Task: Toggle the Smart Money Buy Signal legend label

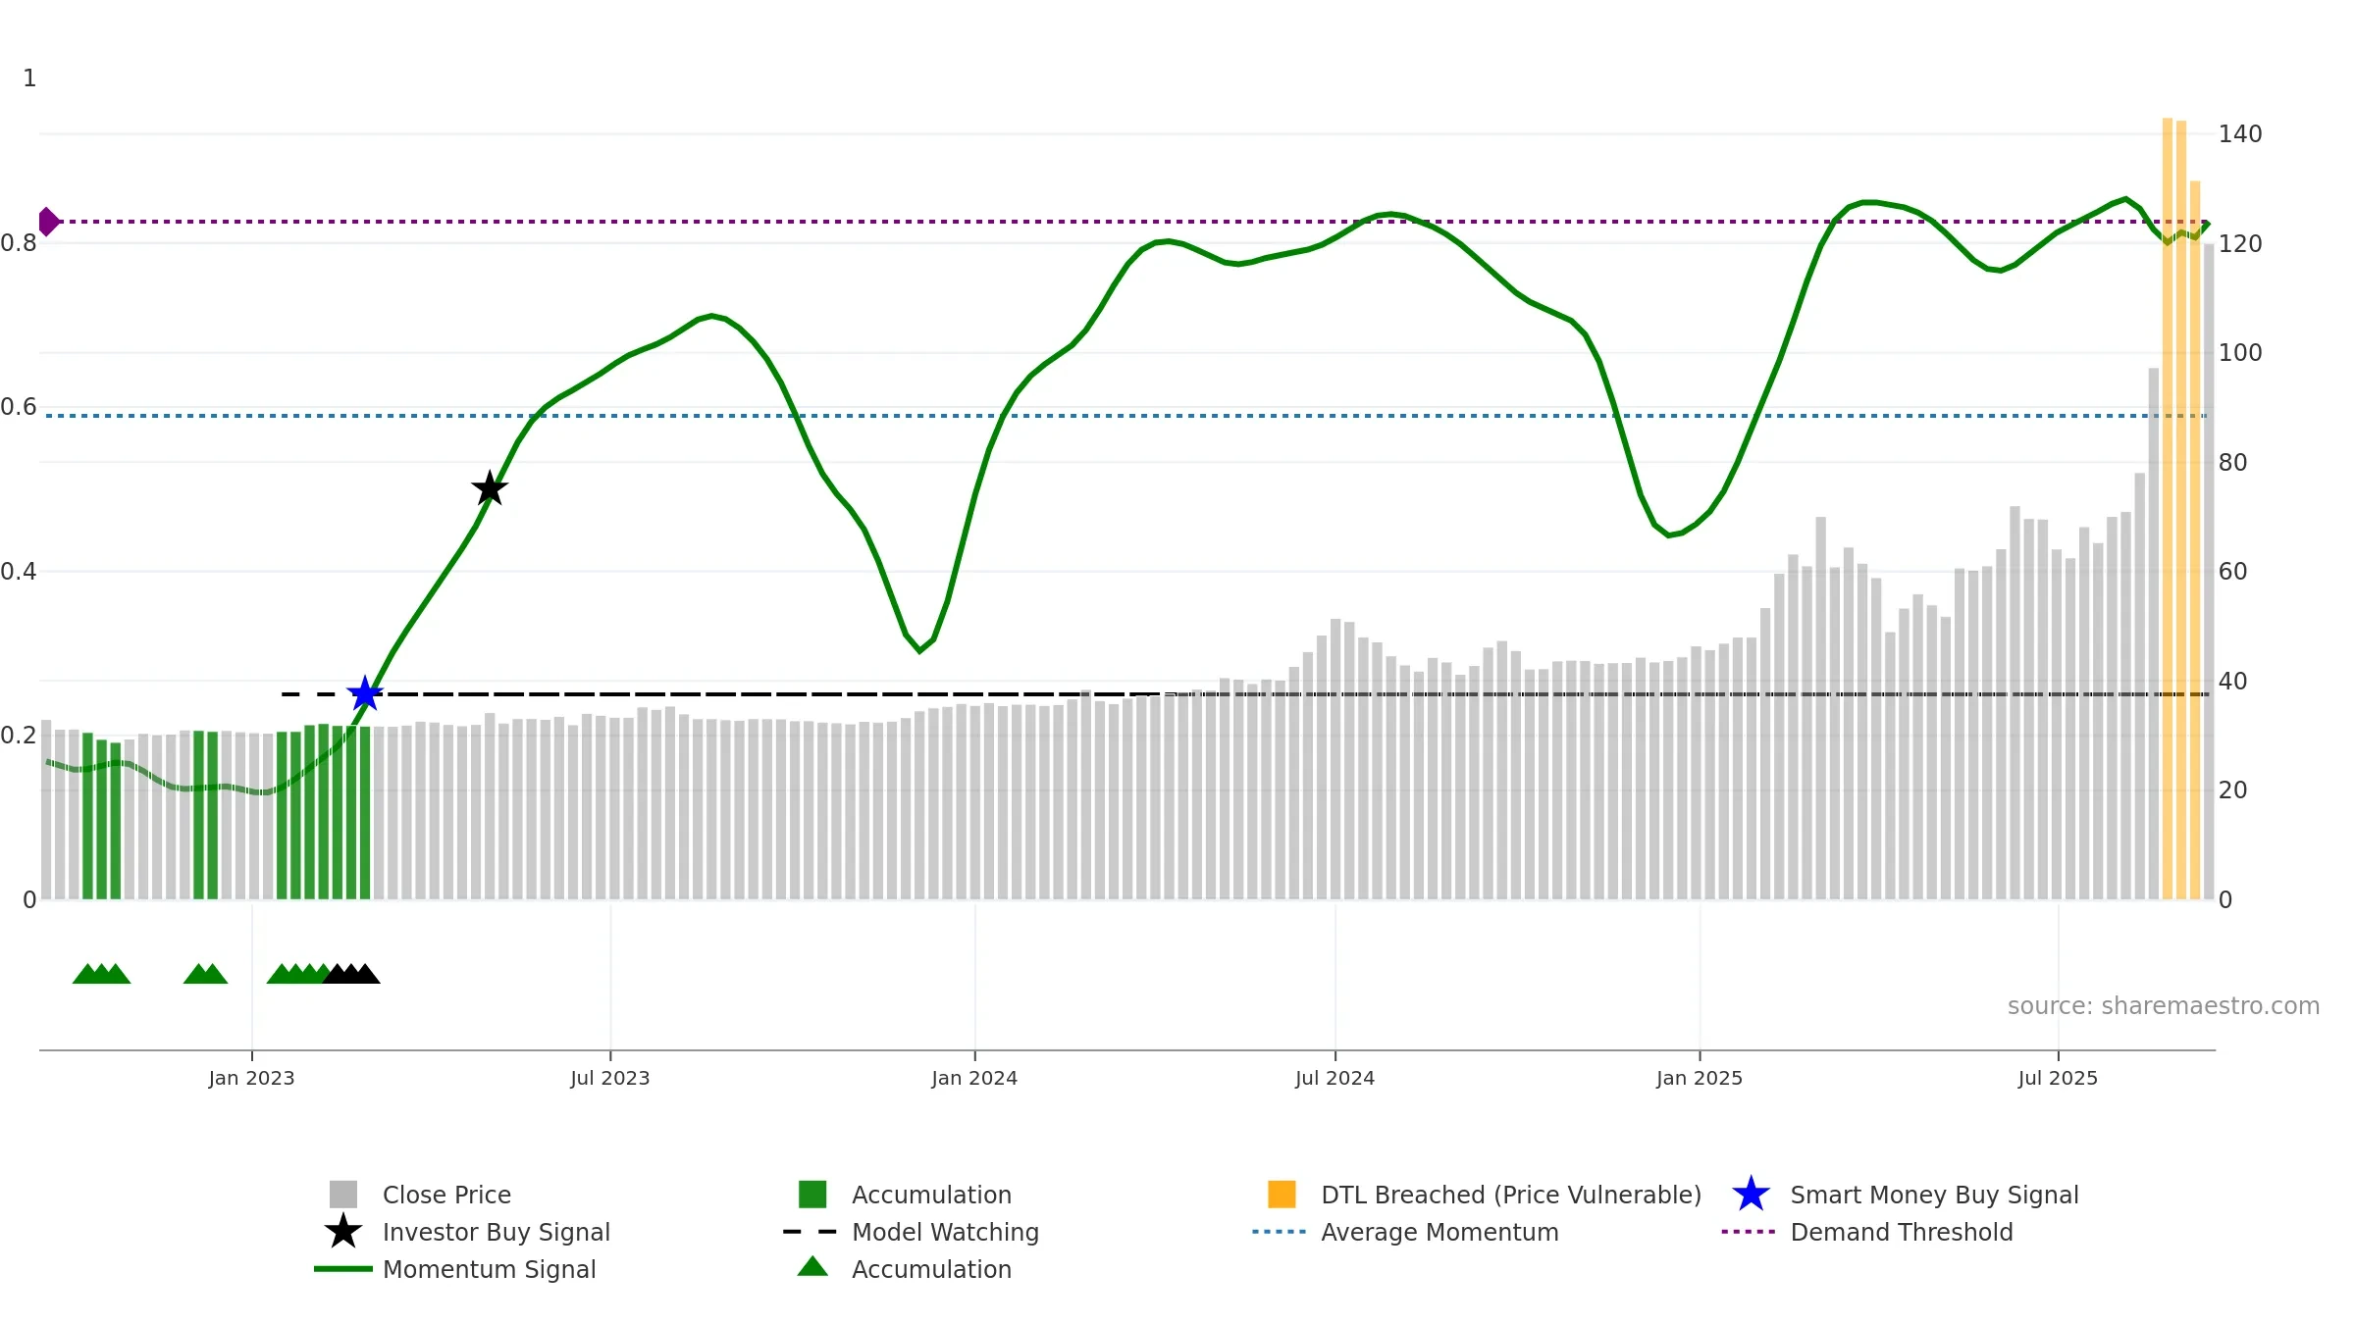Action: point(1934,1195)
